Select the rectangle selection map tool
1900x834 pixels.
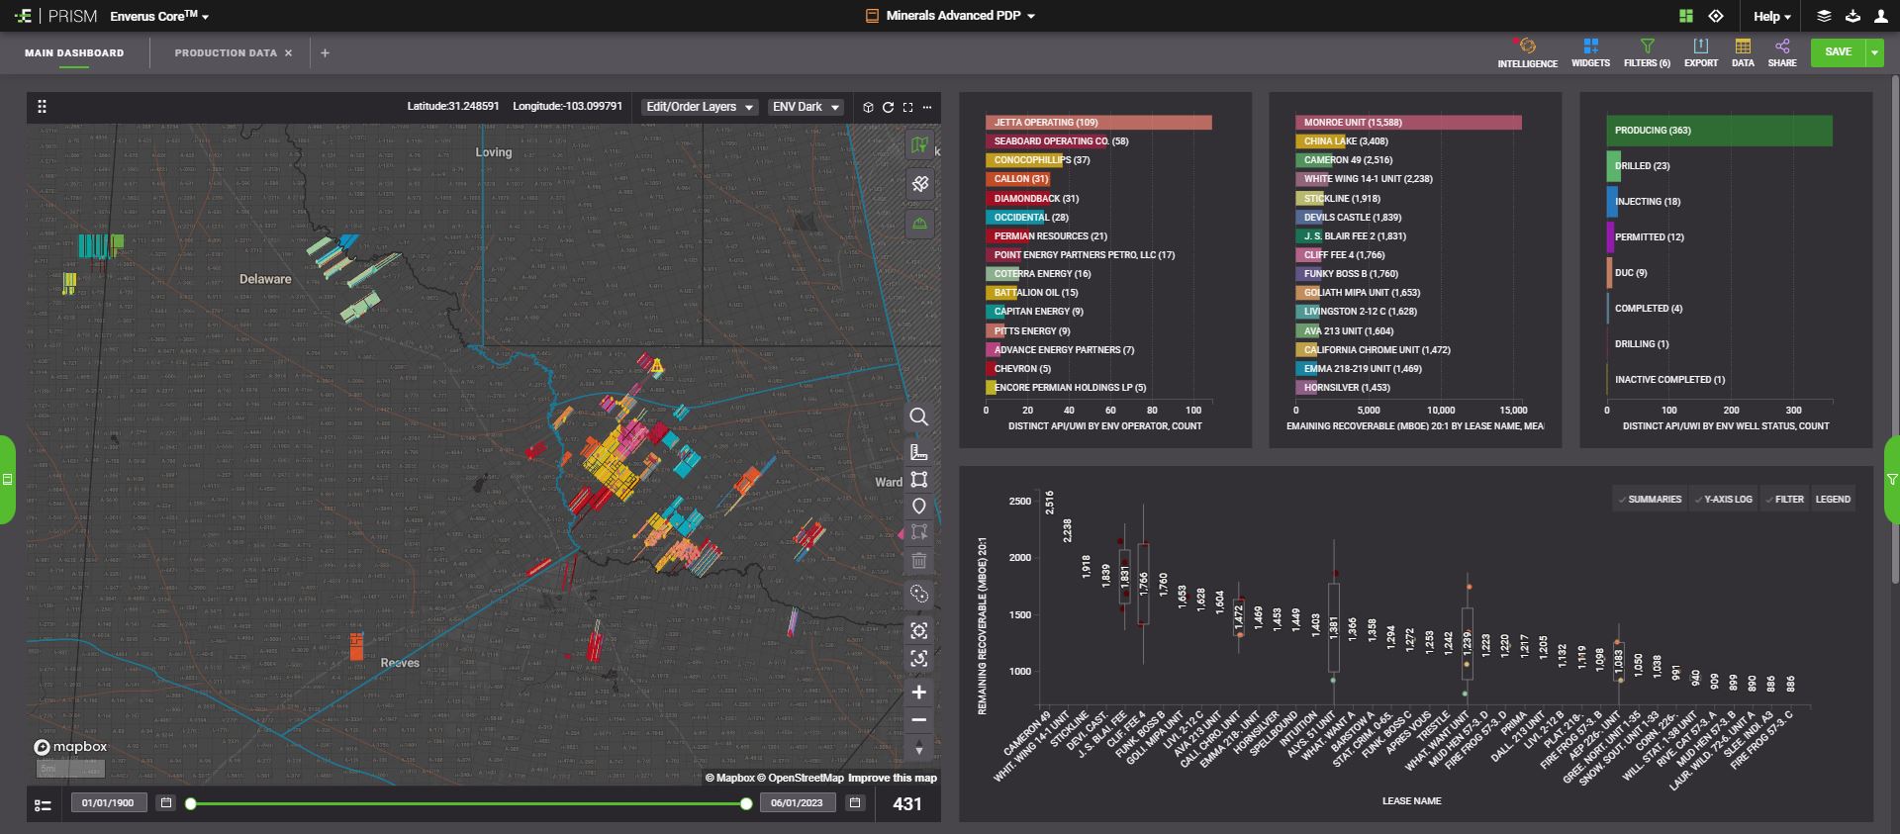[919, 480]
